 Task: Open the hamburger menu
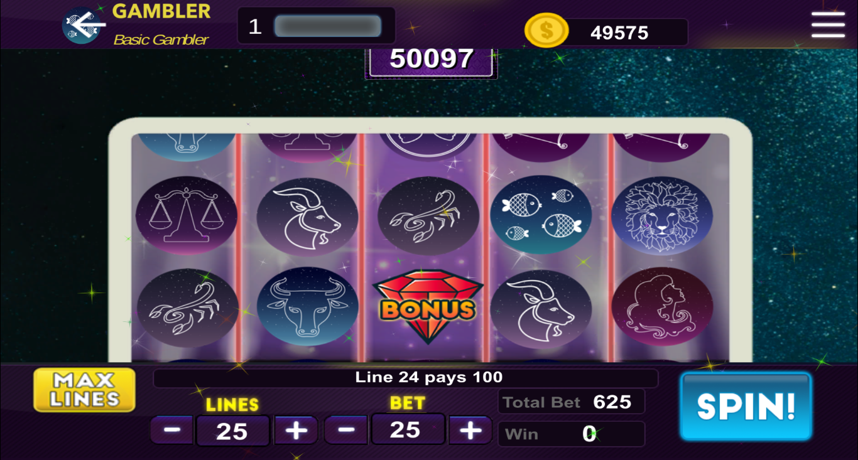point(828,25)
